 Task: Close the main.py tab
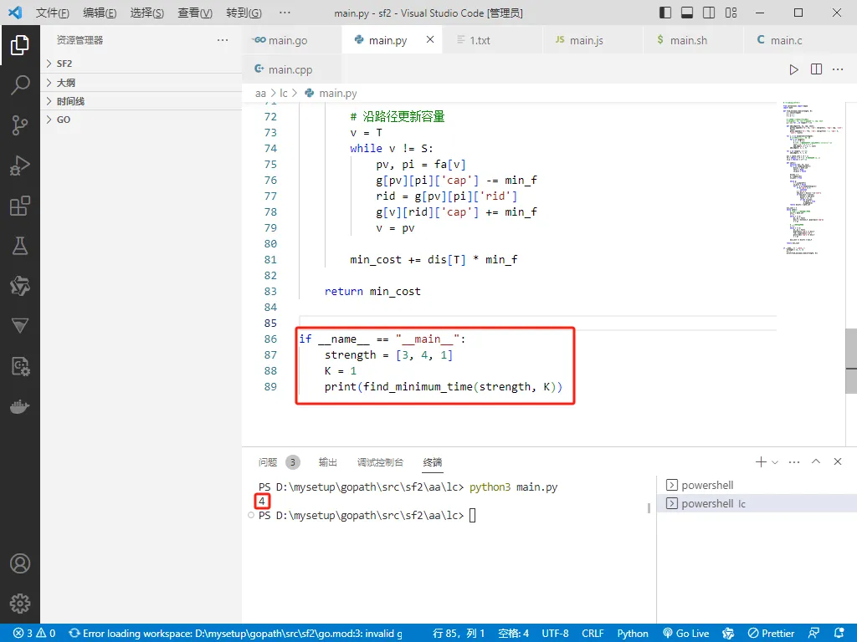[430, 39]
